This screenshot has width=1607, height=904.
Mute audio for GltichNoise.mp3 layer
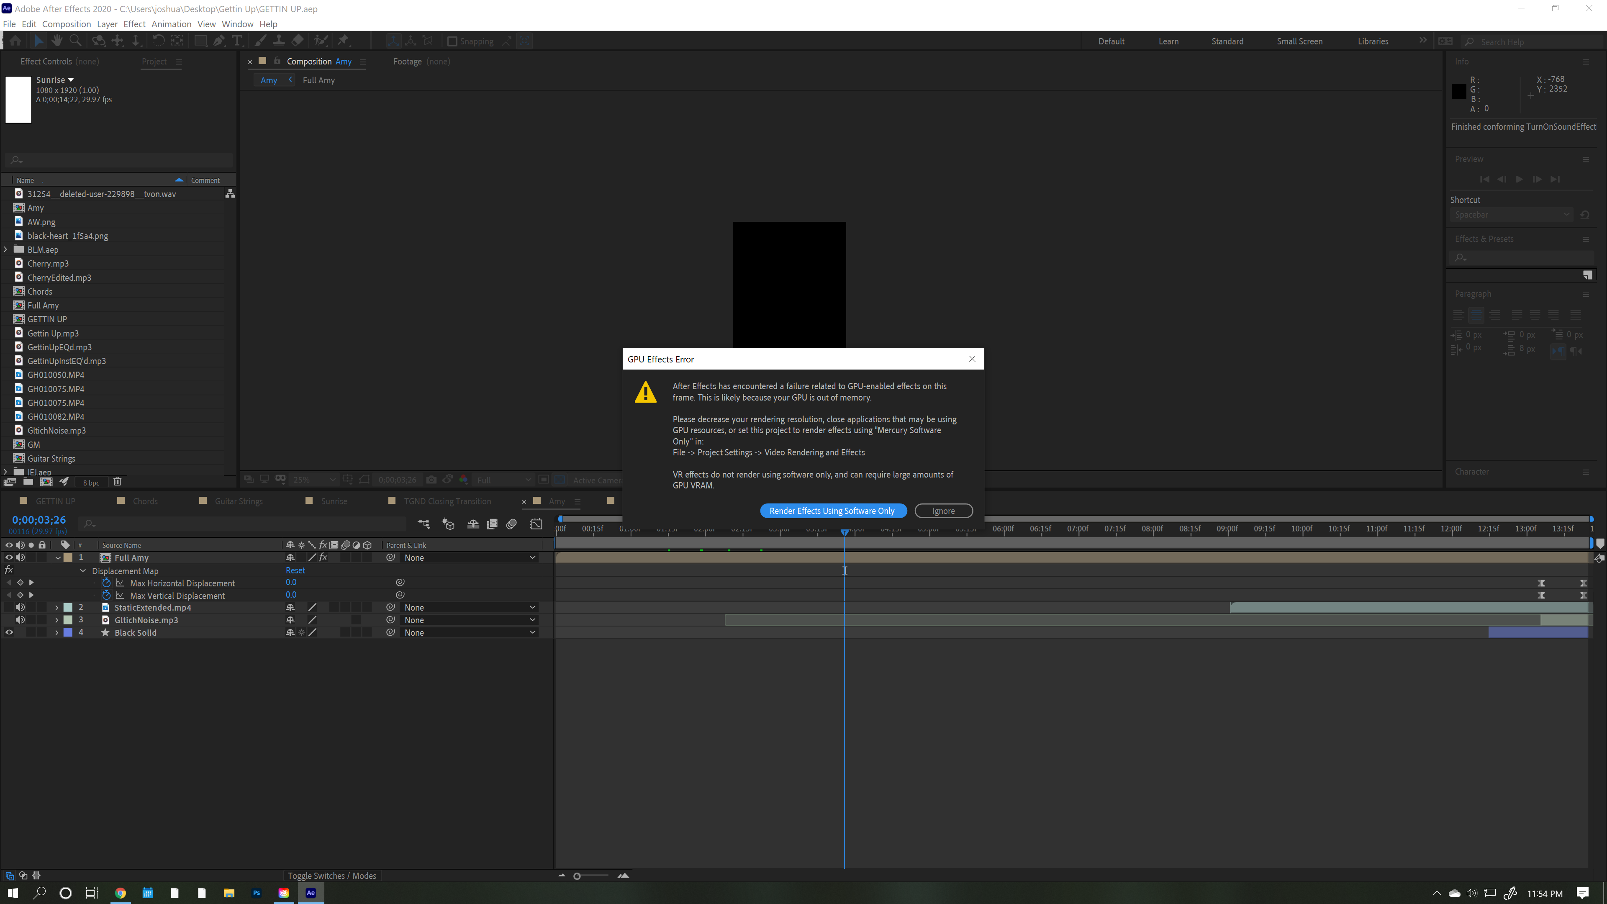pos(21,619)
